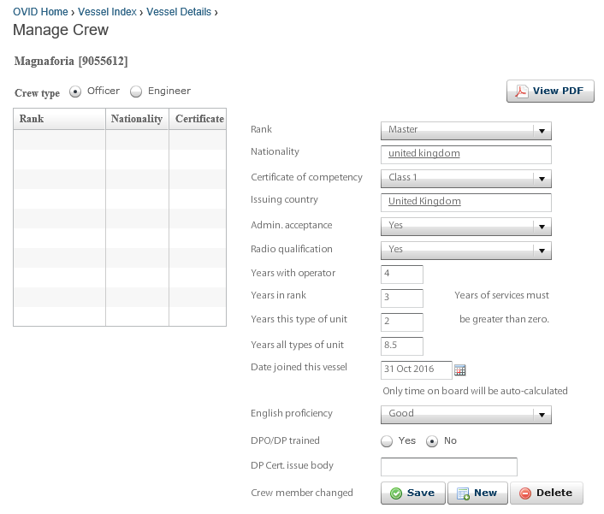
Task: Select the 'Crew member changed' status text
Action: pos(302,493)
